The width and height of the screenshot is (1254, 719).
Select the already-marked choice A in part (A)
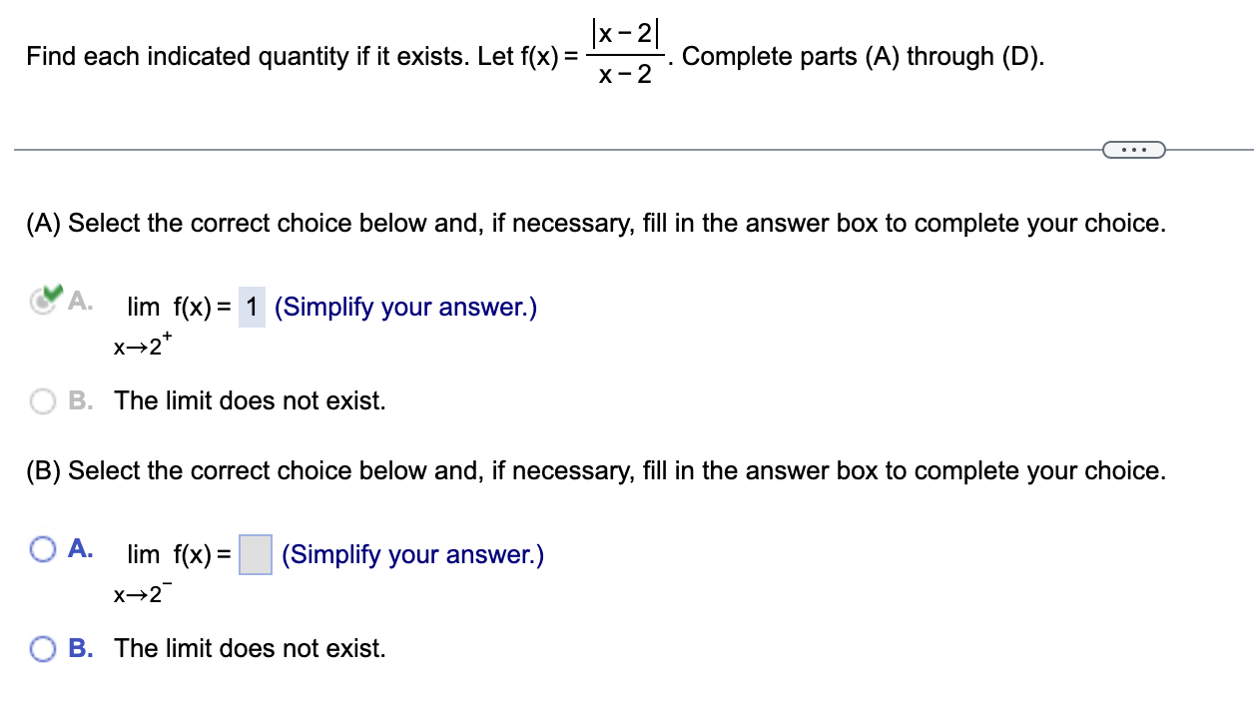click(42, 303)
